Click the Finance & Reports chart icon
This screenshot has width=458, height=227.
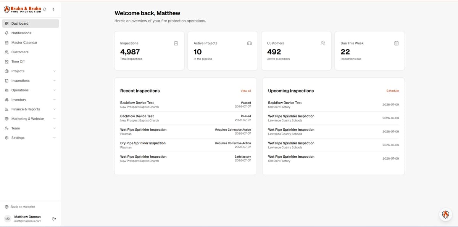[x=6, y=109]
